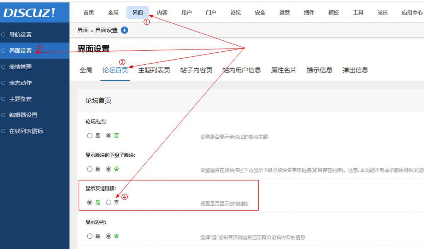Image resolution: width=424 pixels, height=249 pixels.
Task: Select 是 for 显示版块的下级子版块
Action: tap(90, 169)
